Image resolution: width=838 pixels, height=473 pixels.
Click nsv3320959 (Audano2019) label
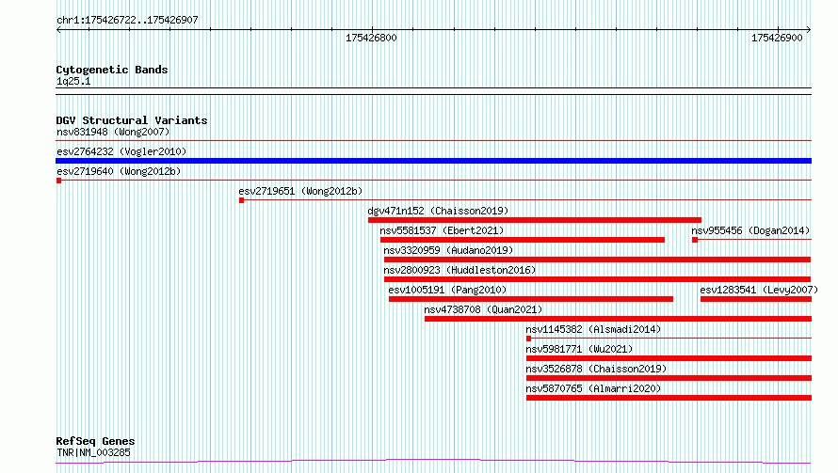[x=448, y=250]
